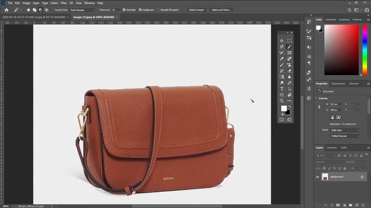Toggle the Contiguous checkbox
This screenshot has height=208, width=371.
140,10
